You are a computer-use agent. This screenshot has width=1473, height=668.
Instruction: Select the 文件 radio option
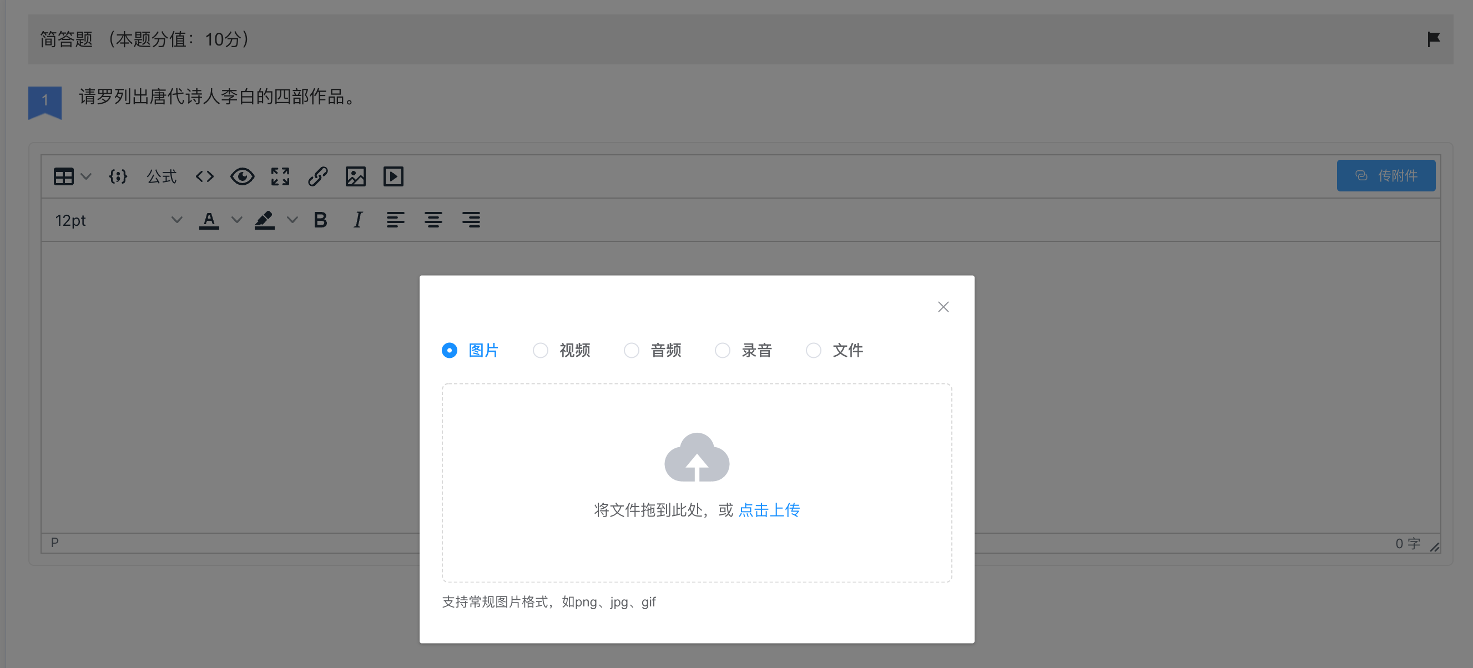point(834,350)
